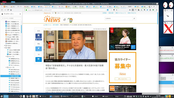174x98 pixels.
Task: Click the forward navigation arrow
Action: click(5, 10)
